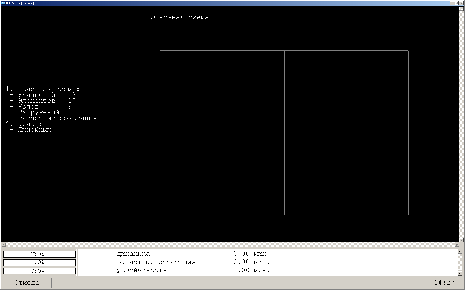The height and width of the screenshot is (290, 465).
Task: Click the 'Линейный' line
Action: [x=31, y=130]
